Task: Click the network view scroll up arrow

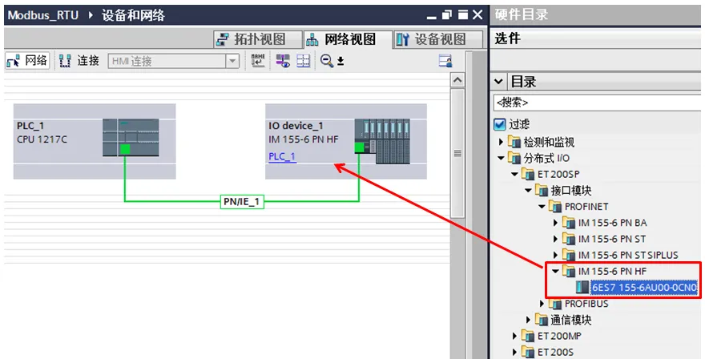Action: click(457, 80)
